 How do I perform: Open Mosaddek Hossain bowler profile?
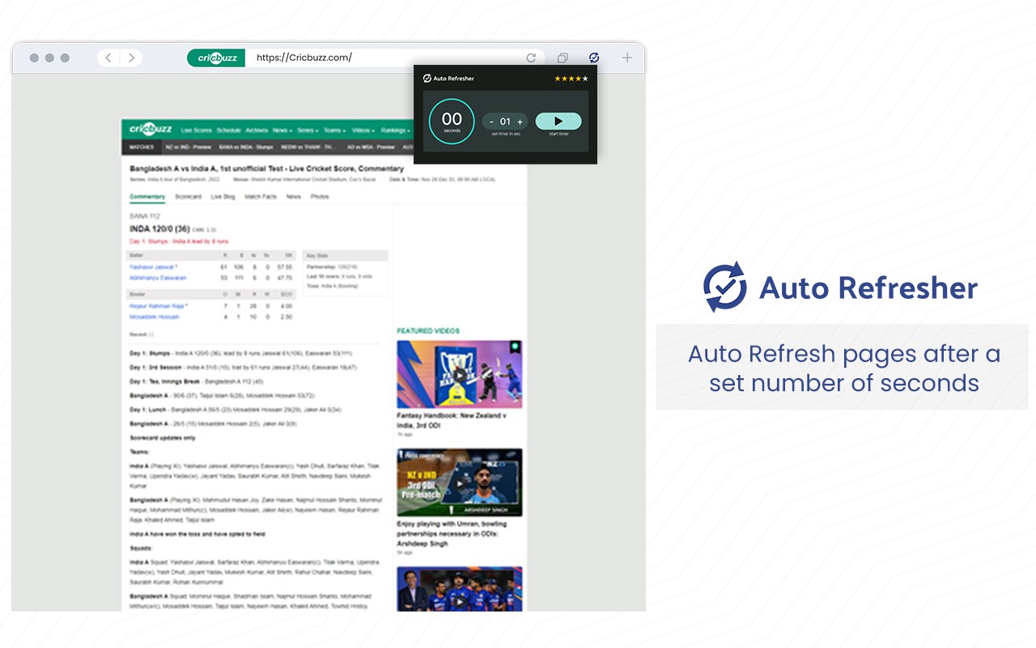coord(155,317)
